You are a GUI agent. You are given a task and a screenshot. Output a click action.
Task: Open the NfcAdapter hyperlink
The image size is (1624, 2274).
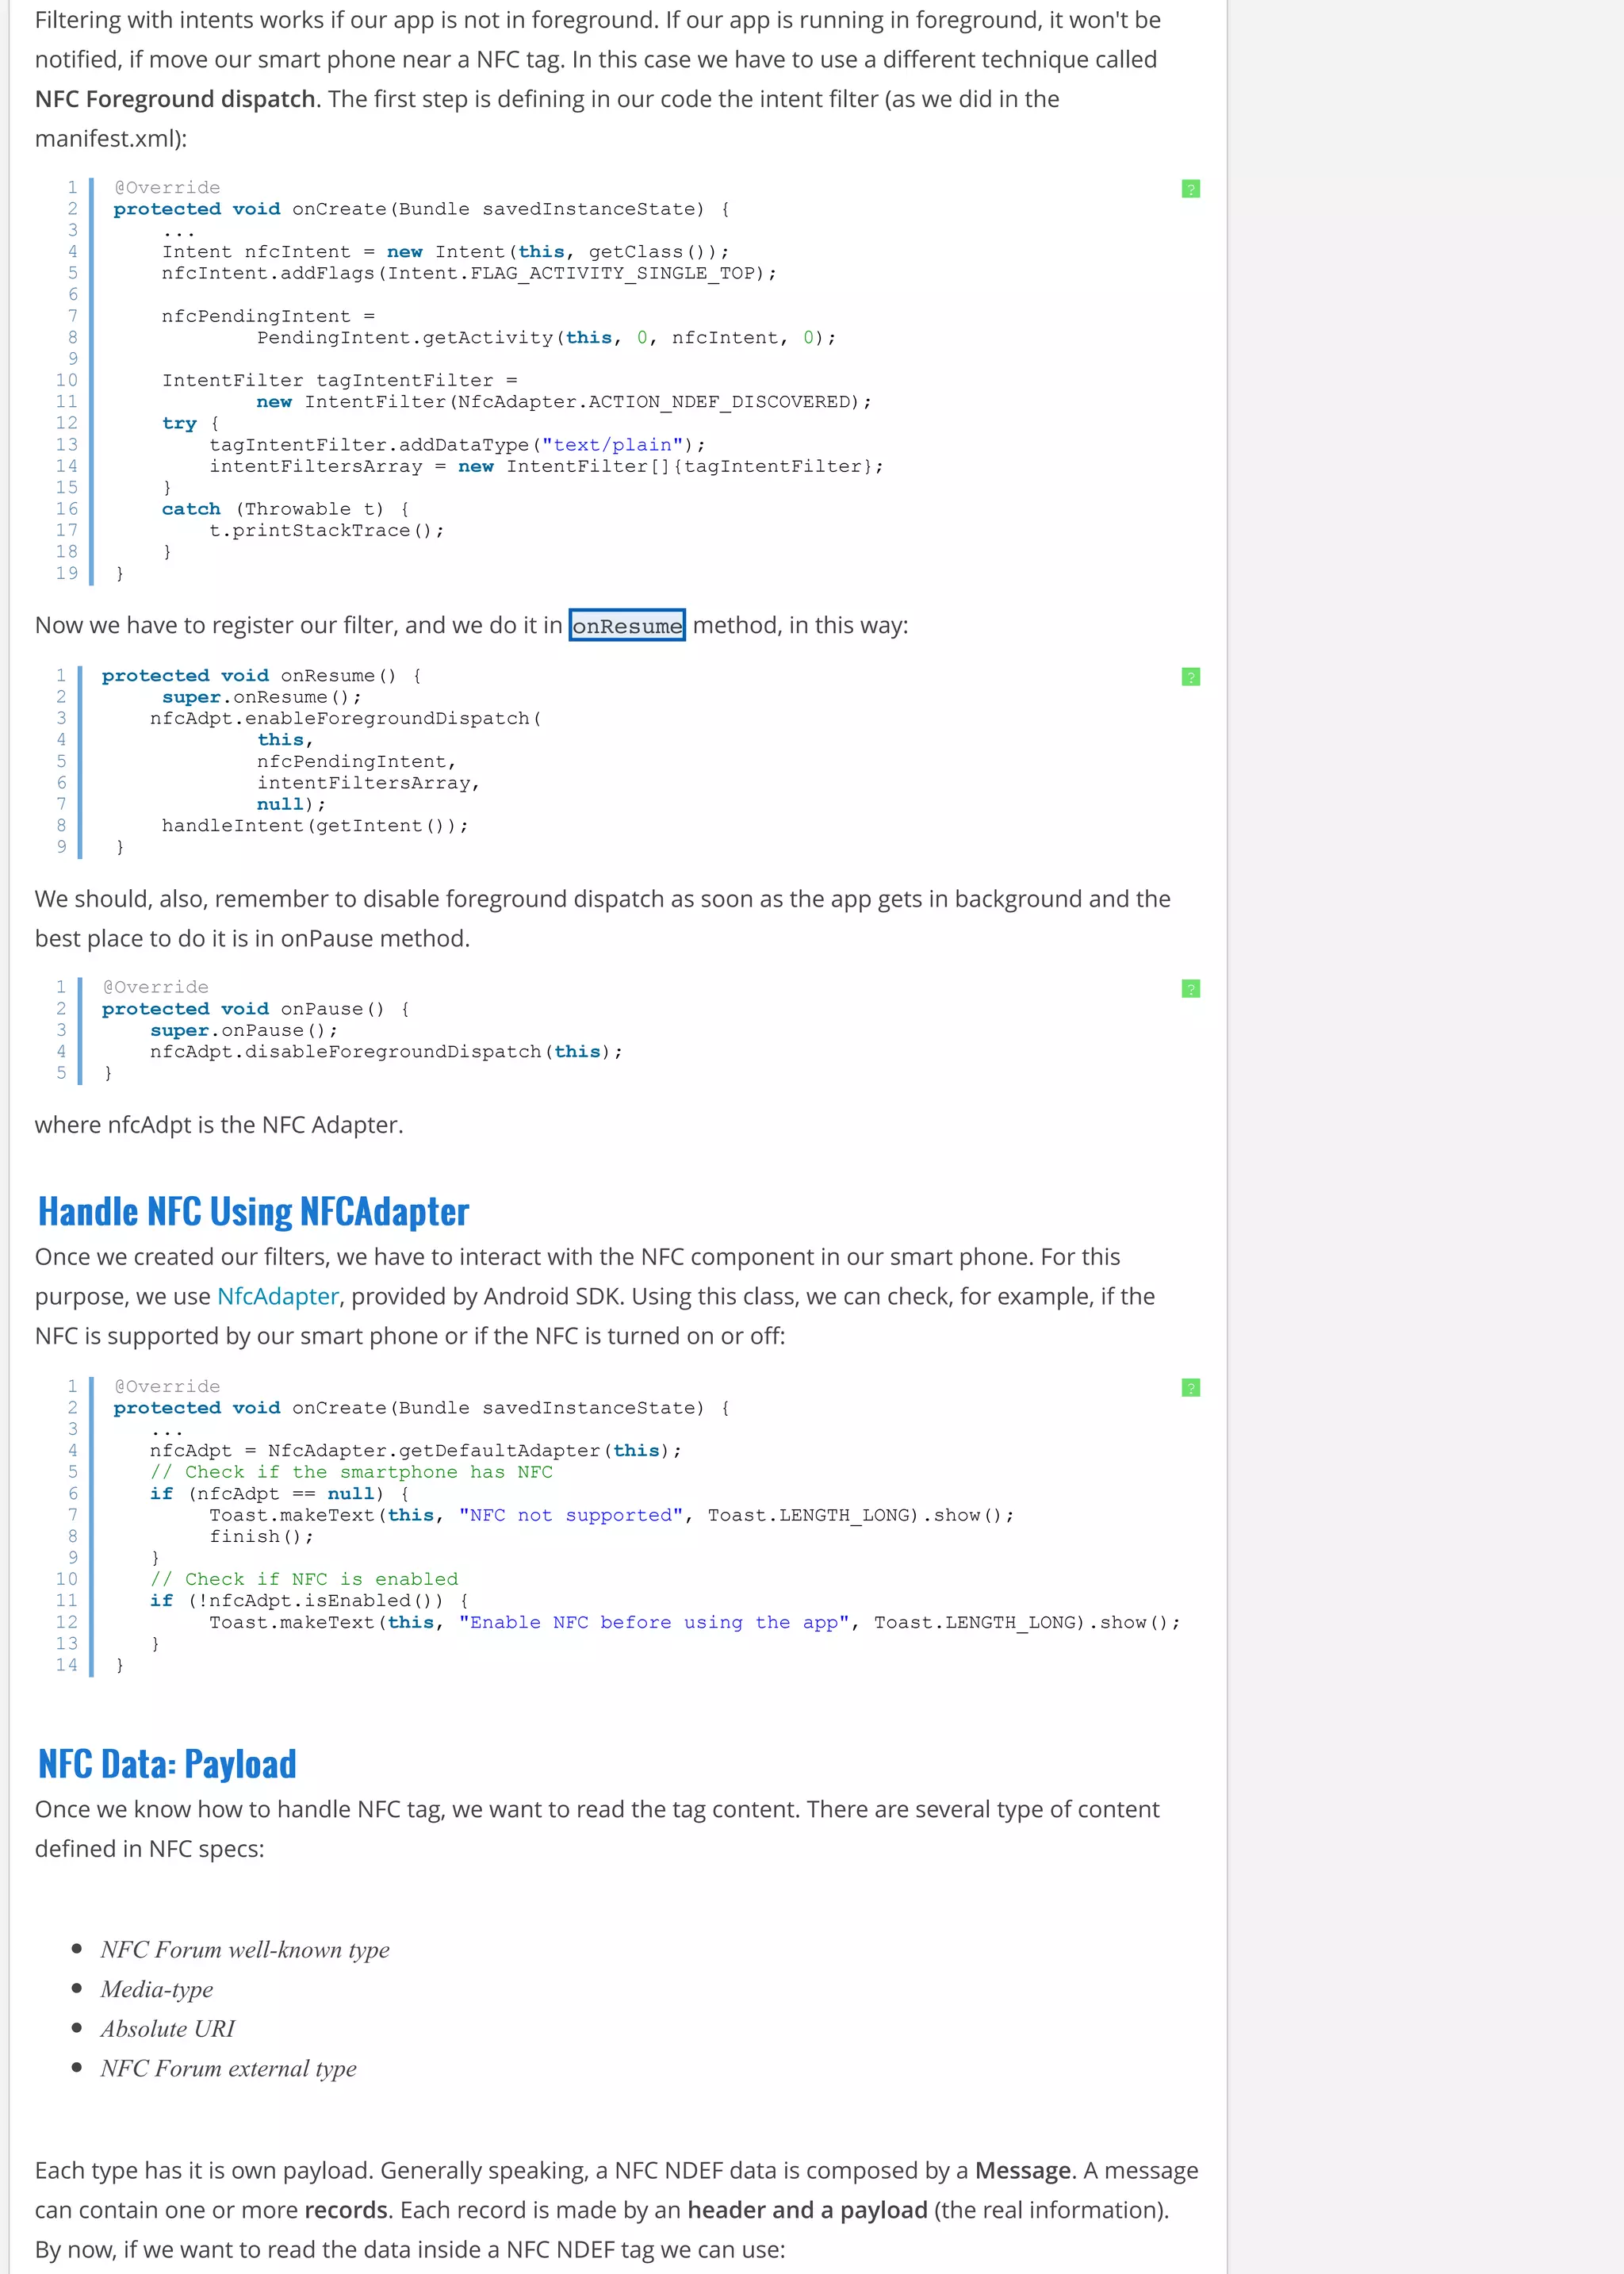pyautogui.click(x=278, y=1296)
